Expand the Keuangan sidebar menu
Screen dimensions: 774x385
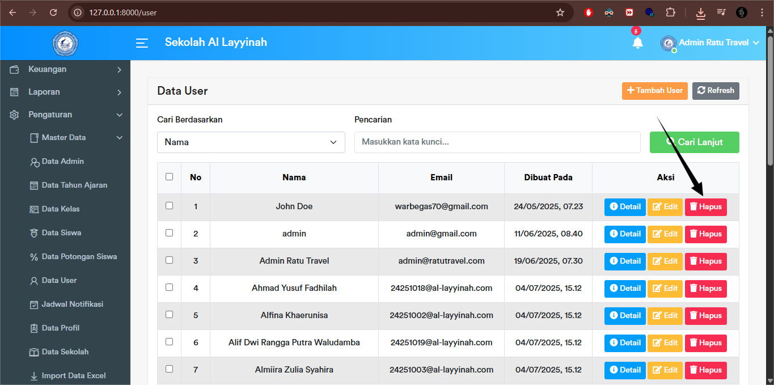coord(65,69)
